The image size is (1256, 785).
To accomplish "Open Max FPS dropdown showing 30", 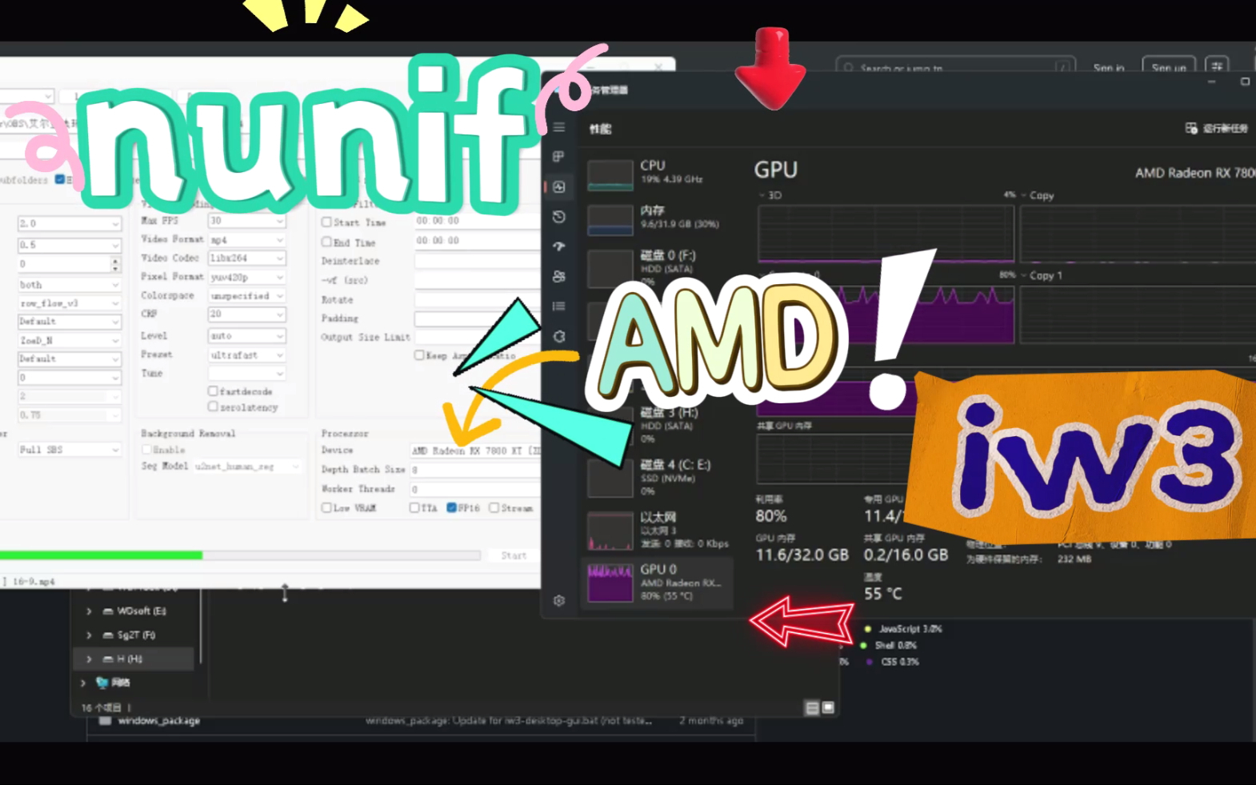I will [246, 221].
